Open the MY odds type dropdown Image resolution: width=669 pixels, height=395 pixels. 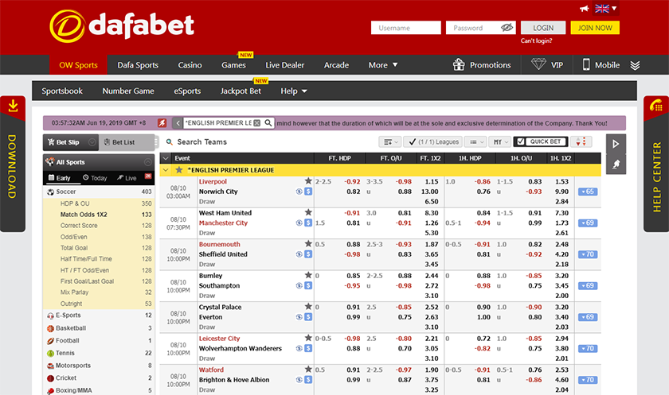[499, 142]
